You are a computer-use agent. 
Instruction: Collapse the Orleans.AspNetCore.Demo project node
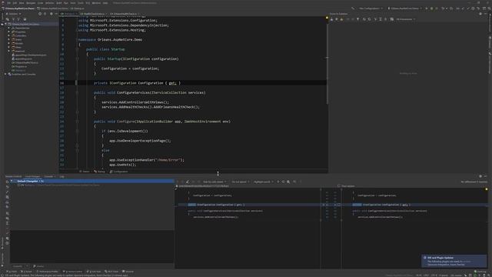pyautogui.click(x=5, y=24)
